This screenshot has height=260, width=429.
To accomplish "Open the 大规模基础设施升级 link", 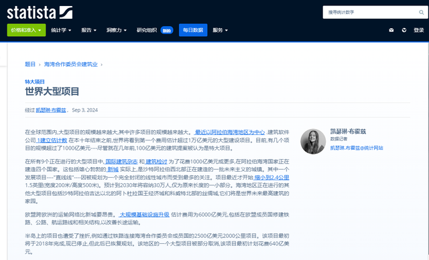I will [x=144, y=215].
